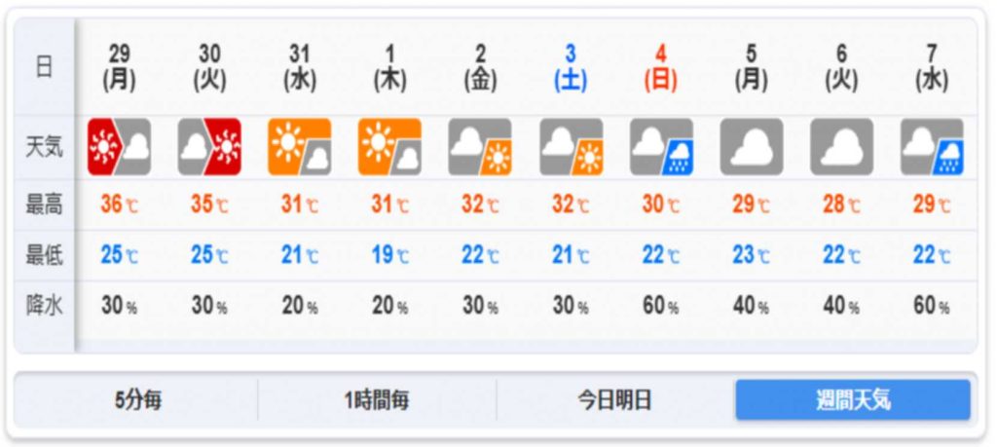Select the 週間天気 weekly tab
The height and width of the screenshot is (447, 997).
tap(853, 400)
